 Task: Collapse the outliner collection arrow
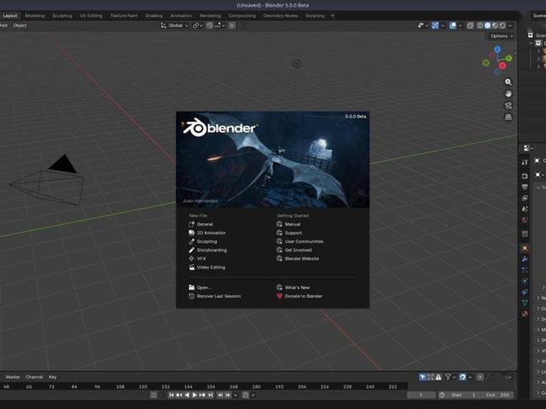pyautogui.click(x=531, y=43)
